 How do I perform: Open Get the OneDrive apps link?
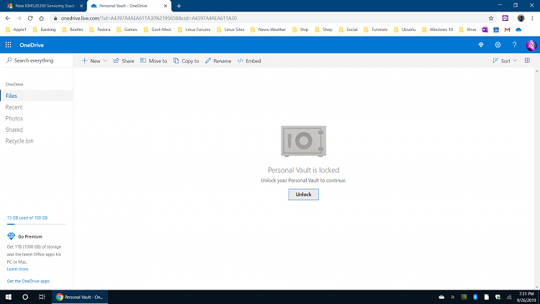[28, 281]
